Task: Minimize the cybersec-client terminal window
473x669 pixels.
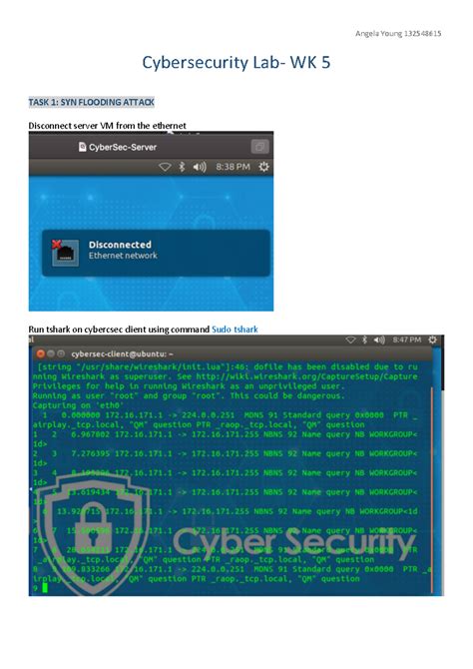Action: [x=51, y=353]
